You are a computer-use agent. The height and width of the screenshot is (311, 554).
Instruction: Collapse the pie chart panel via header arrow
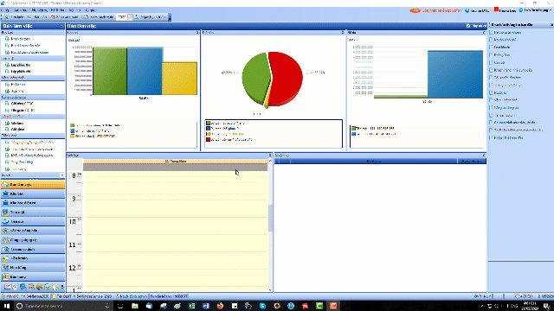point(343,33)
